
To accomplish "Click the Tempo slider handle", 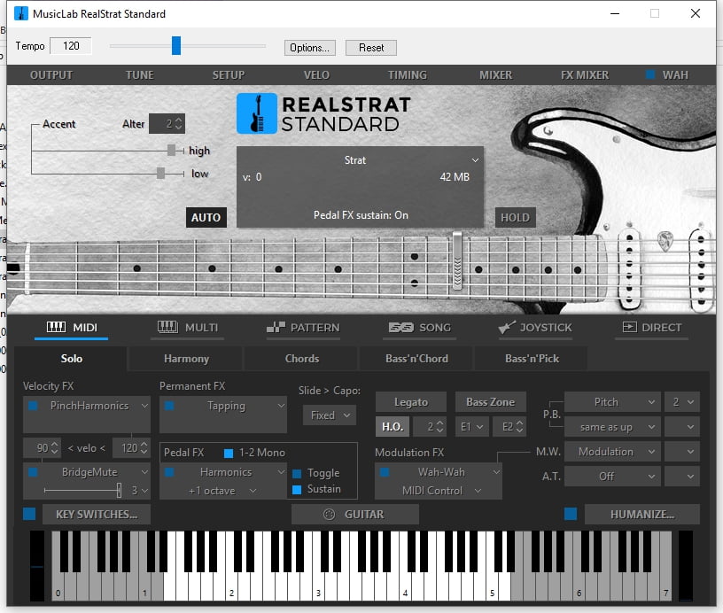I will coord(176,46).
